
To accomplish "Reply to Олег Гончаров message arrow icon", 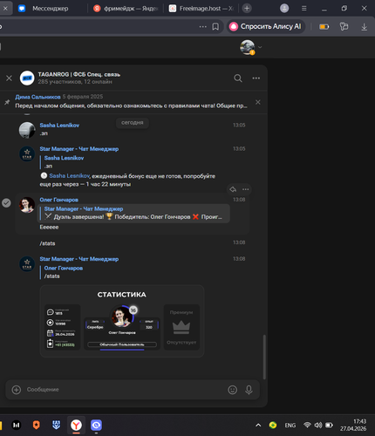I will click(x=233, y=189).
